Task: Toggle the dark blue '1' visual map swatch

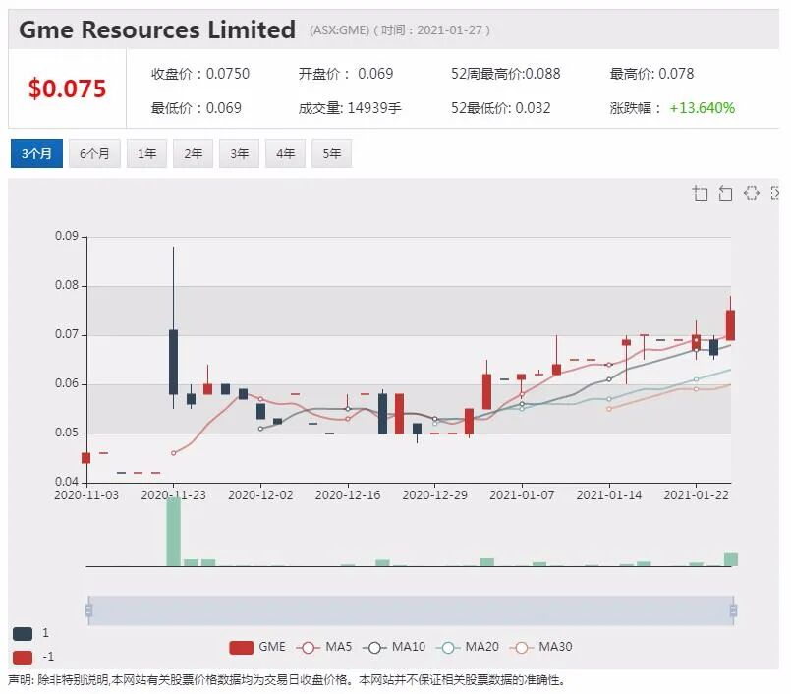Action: (x=23, y=633)
